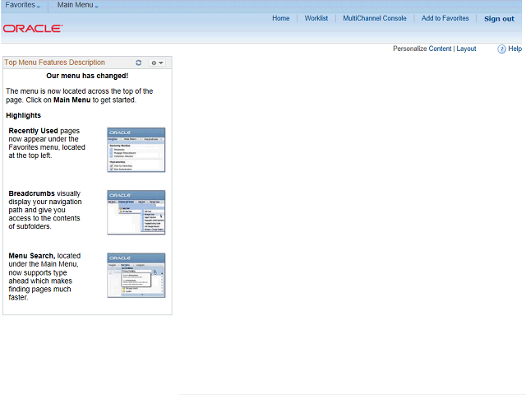Refresh the Top Menu Features pagelet
The image size is (526, 395).
click(139, 63)
